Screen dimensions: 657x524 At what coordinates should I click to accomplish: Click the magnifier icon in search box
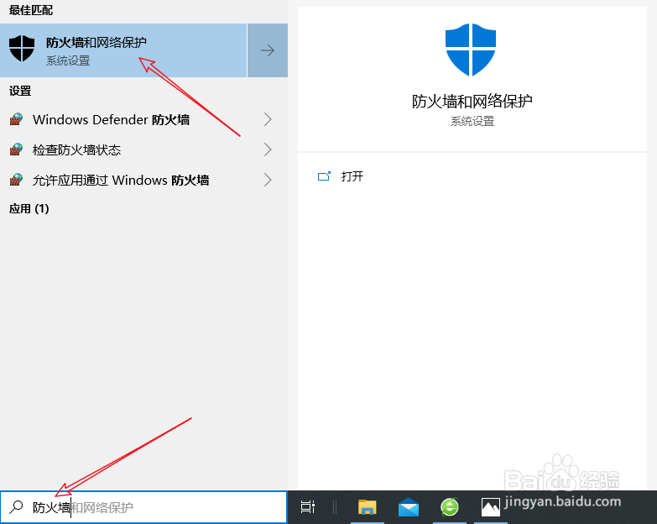16,507
